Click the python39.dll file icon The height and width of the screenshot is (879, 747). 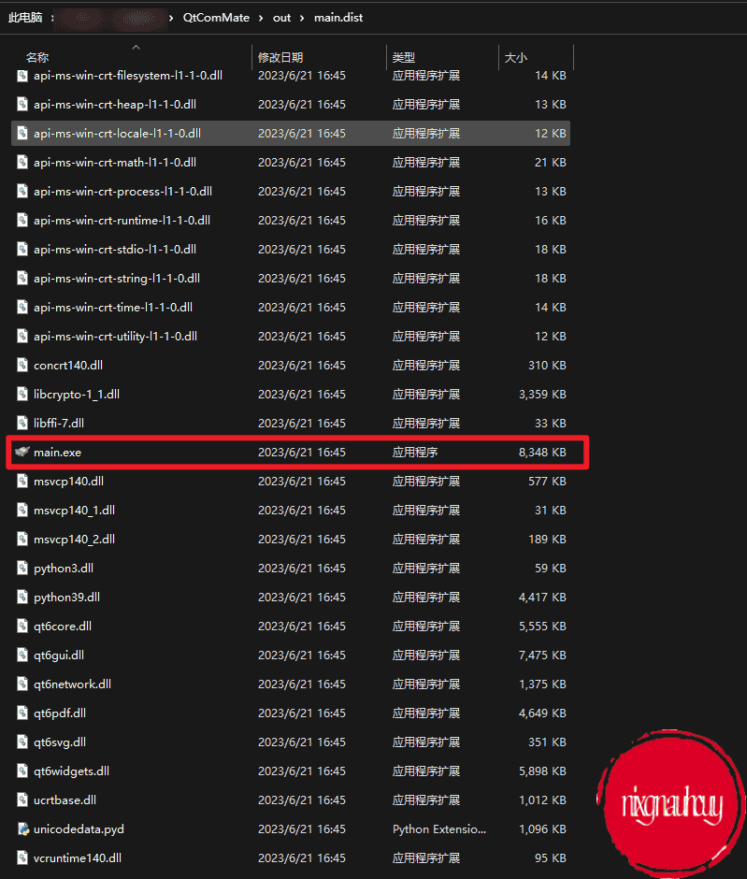point(22,597)
